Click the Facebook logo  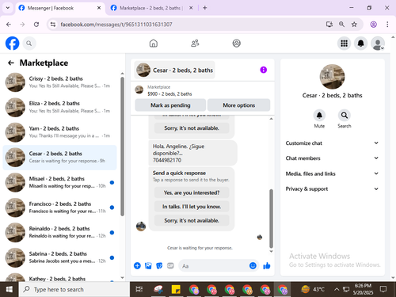coord(12,44)
